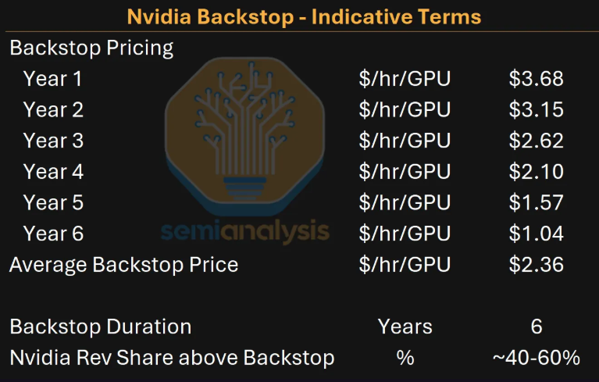This screenshot has width=599, height=382.
Task: Select Nvidia Rev Share above Backstop label
Action: [x=172, y=358]
